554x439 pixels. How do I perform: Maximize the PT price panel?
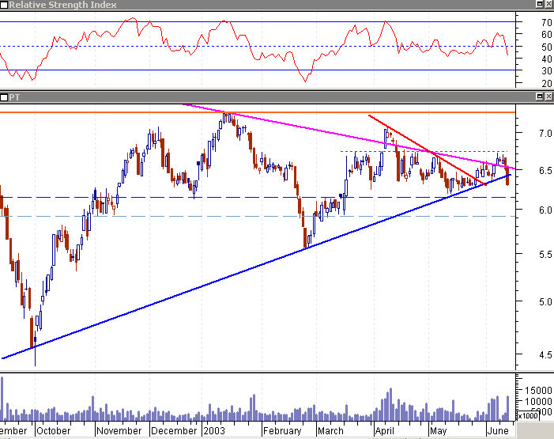pos(540,97)
